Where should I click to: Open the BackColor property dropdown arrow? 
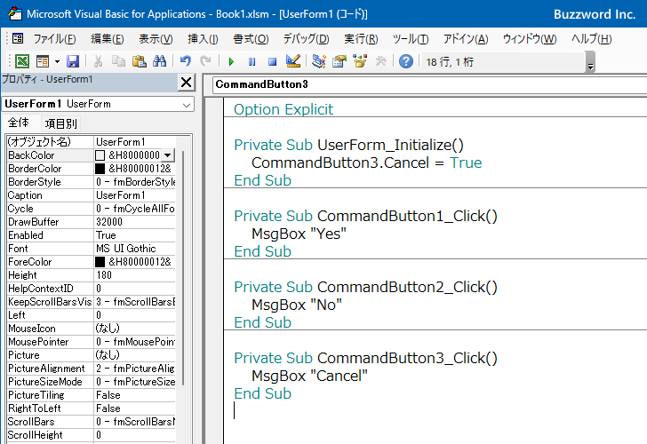[168, 155]
